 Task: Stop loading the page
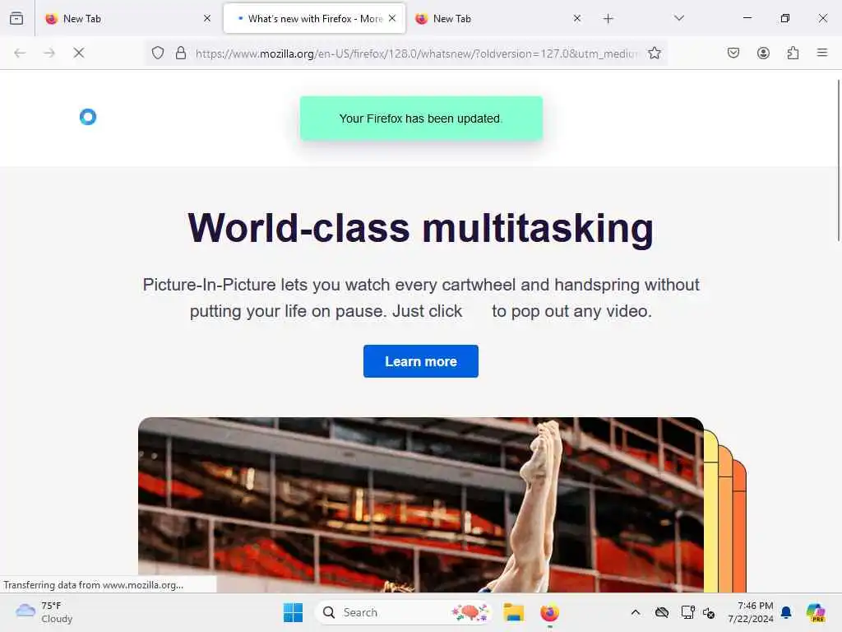click(x=79, y=53)
